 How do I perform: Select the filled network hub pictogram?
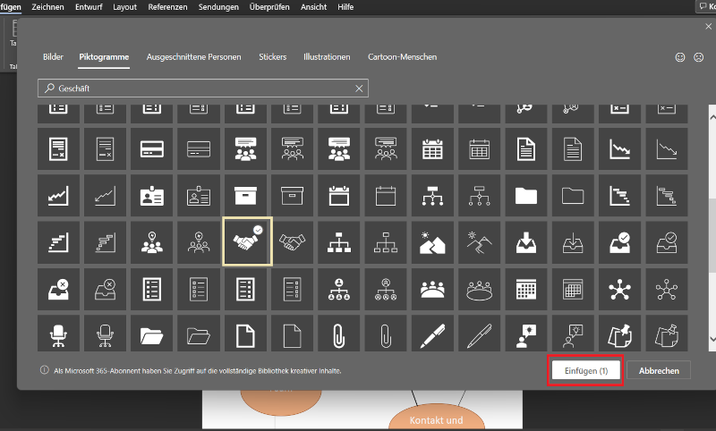click(619, 288)
